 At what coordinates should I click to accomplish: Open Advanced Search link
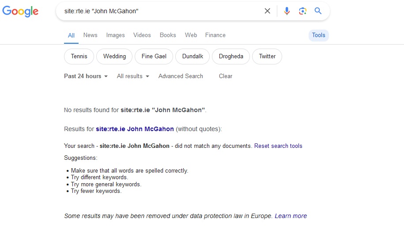pos(181,76)
